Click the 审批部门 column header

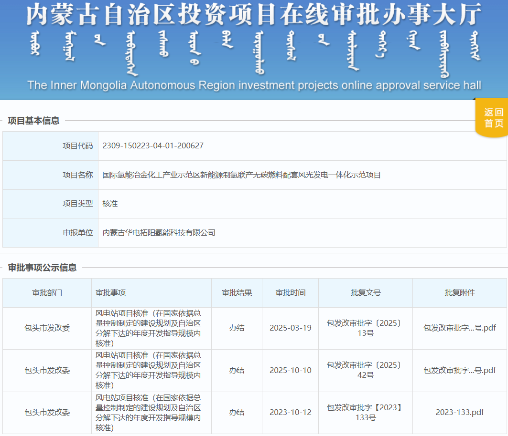(x=47, y=293)
